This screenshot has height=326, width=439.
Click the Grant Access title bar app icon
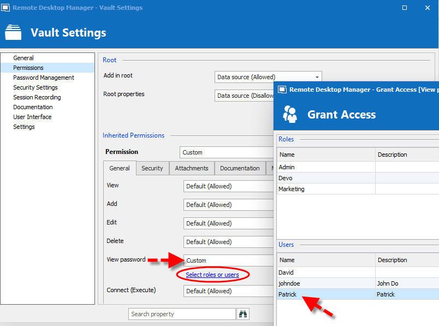pos(282,90)
